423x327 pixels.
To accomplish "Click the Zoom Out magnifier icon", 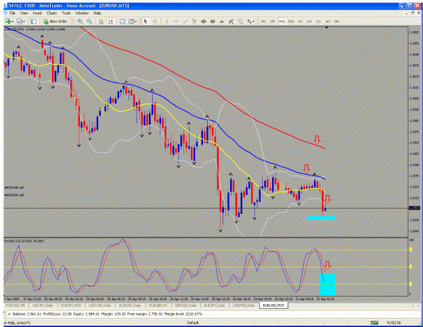I will pyautogui.click(x=89, y=21).
